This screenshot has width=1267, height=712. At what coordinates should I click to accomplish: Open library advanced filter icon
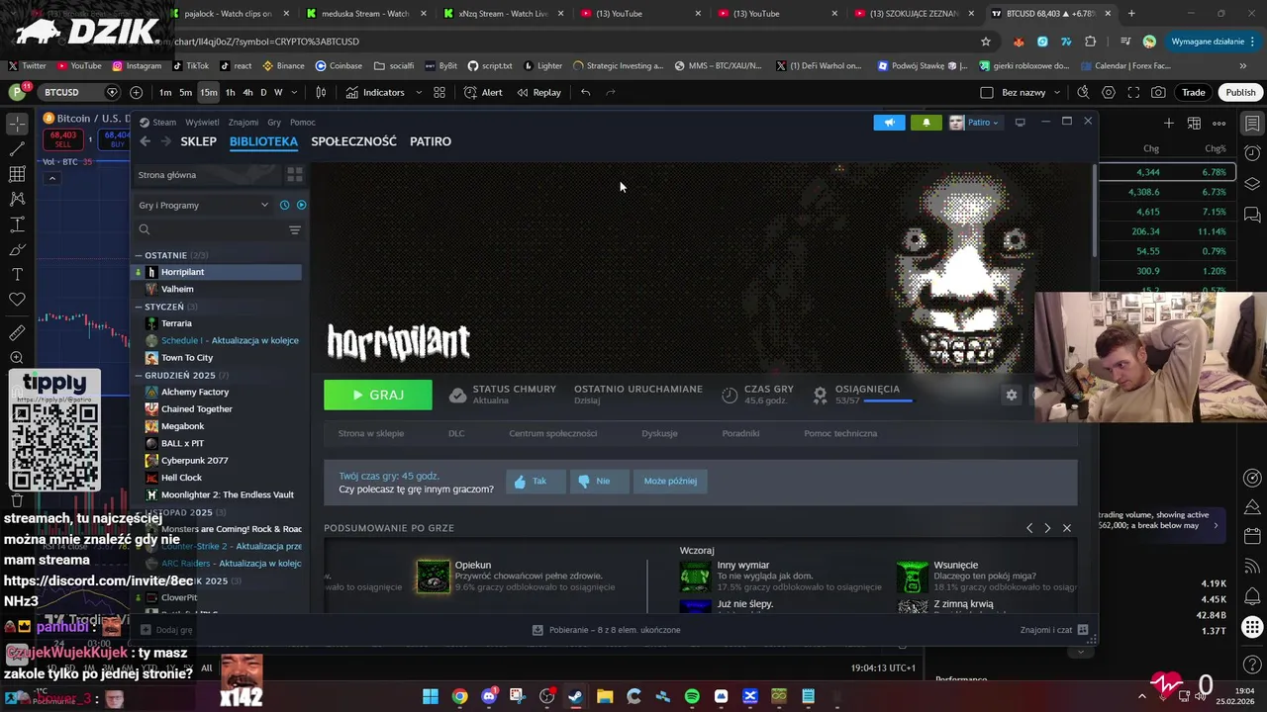(x=294, y=229)
